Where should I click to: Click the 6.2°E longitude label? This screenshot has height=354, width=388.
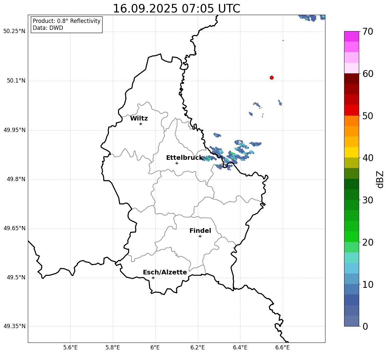198,347
